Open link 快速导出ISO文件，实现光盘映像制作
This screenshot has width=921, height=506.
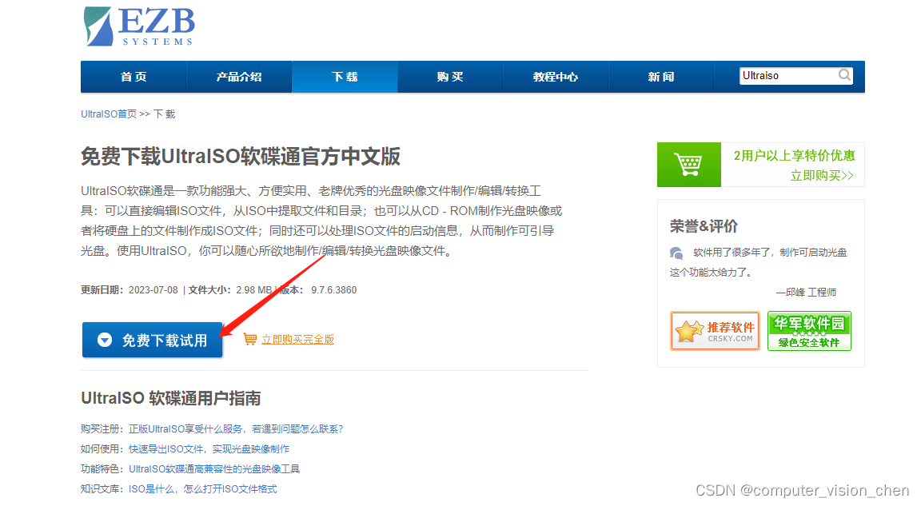click(209, 449)
